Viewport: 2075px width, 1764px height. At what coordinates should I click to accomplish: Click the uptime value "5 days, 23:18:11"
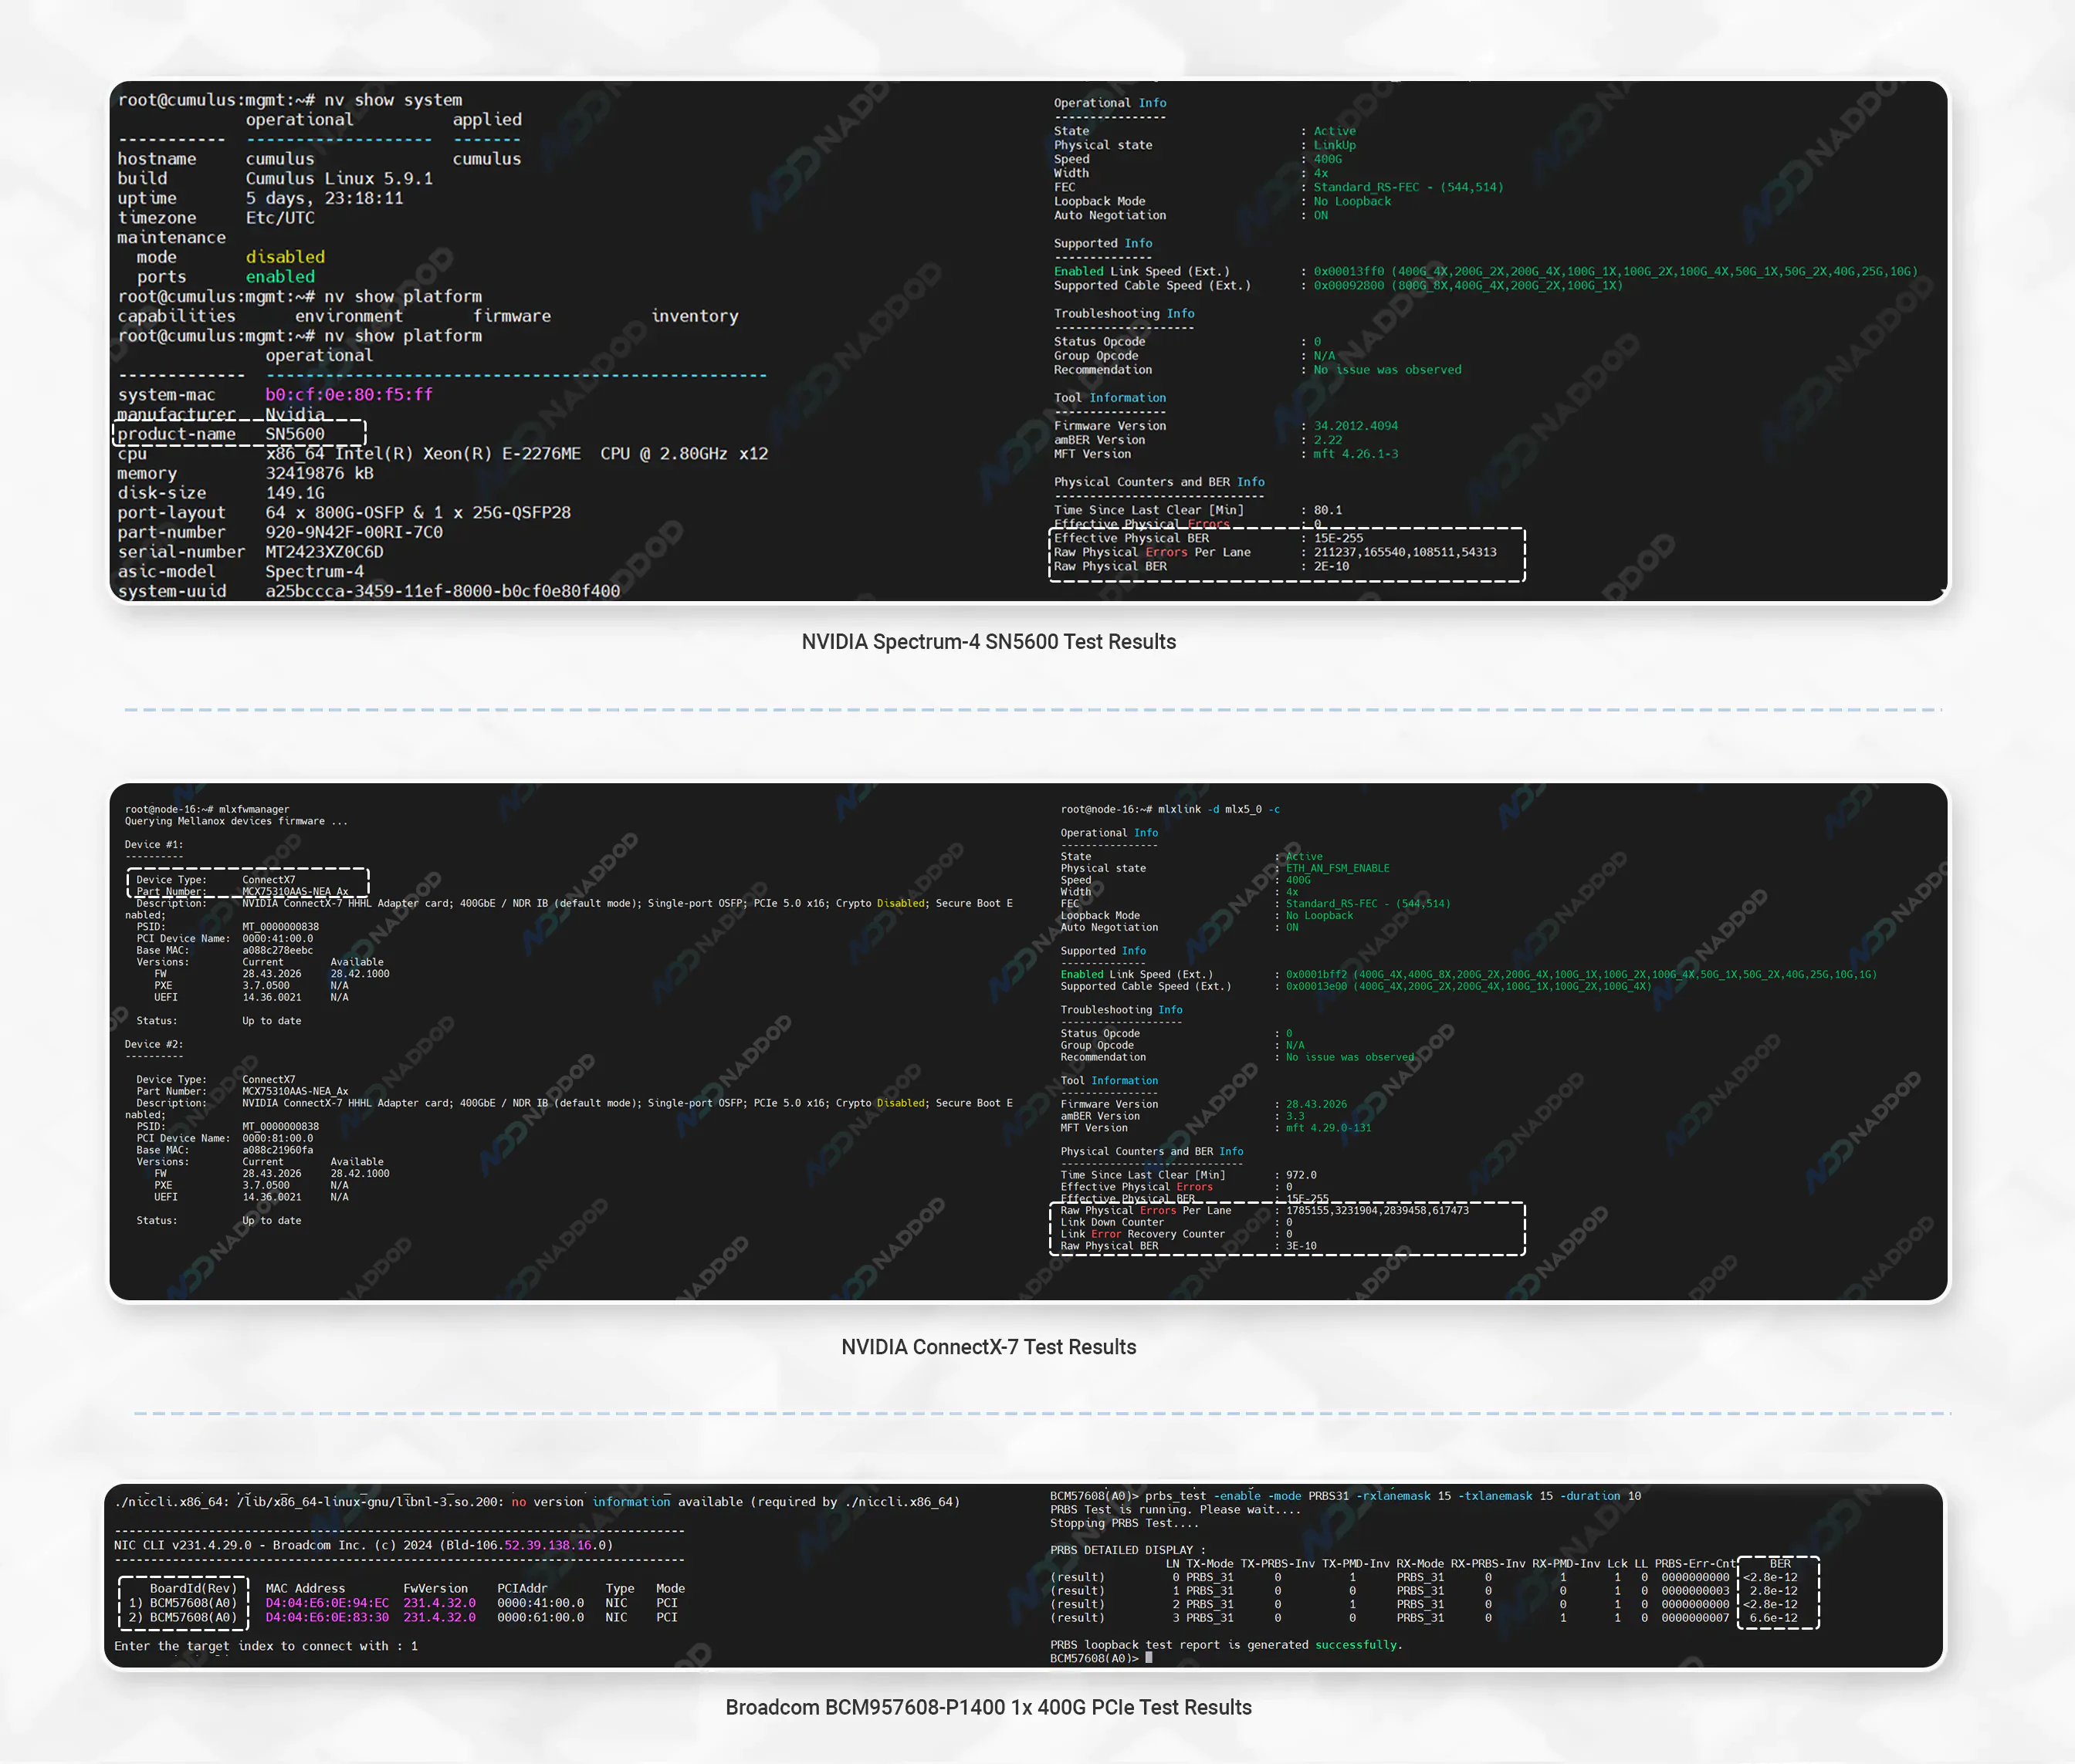coord(324,198)
